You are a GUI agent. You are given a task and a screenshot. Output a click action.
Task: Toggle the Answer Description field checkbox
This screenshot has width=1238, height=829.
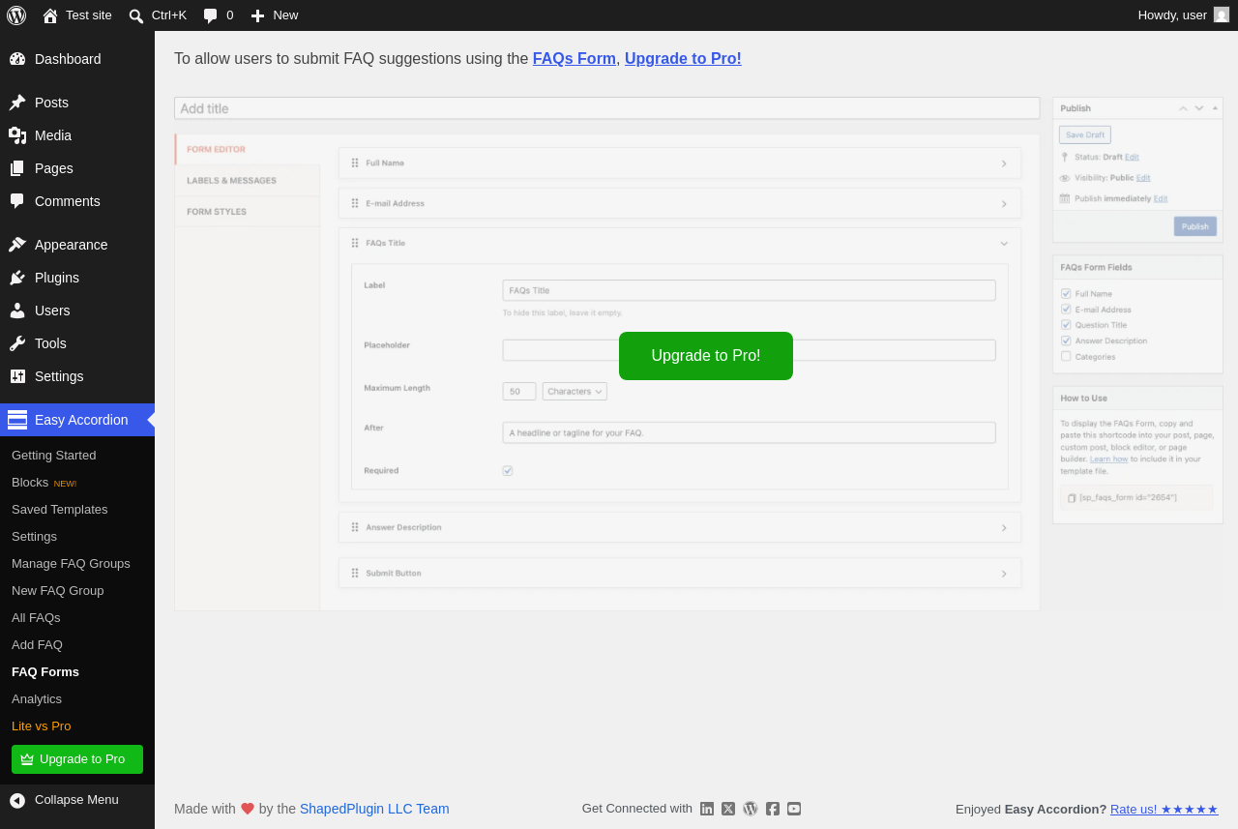coord(1066,340)
